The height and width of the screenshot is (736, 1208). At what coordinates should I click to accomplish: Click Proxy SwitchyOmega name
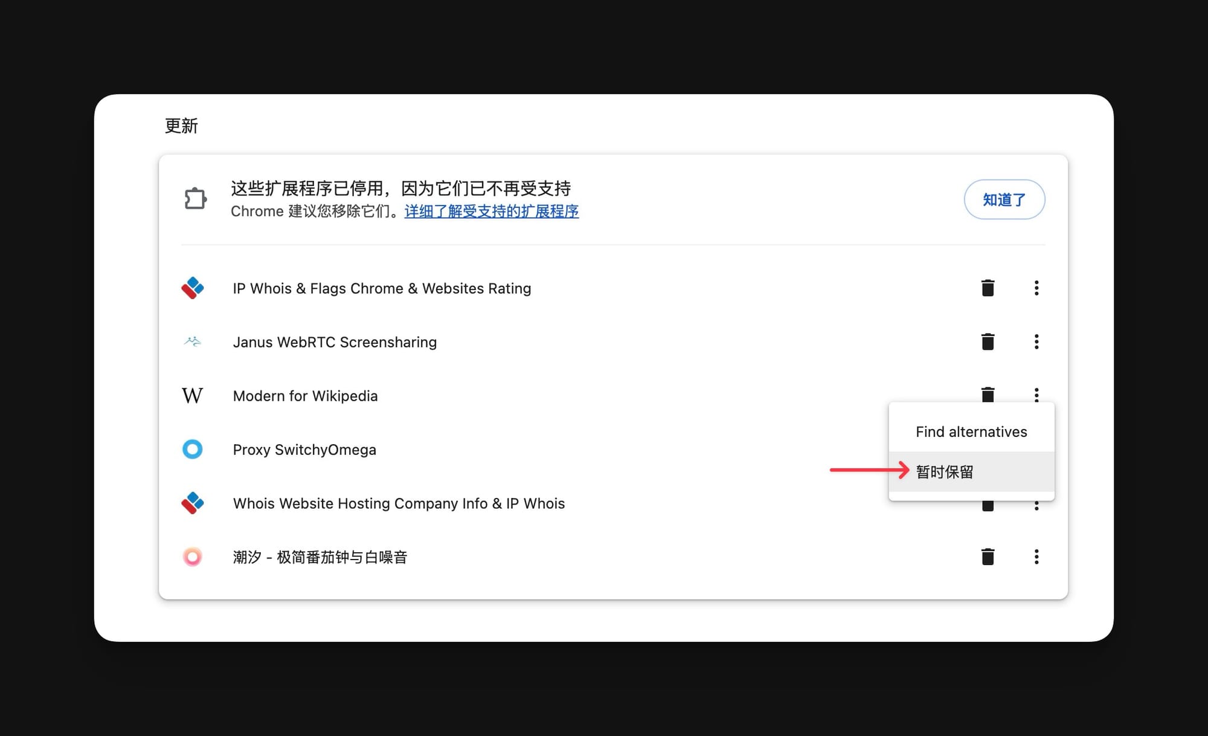click(304, 450)
